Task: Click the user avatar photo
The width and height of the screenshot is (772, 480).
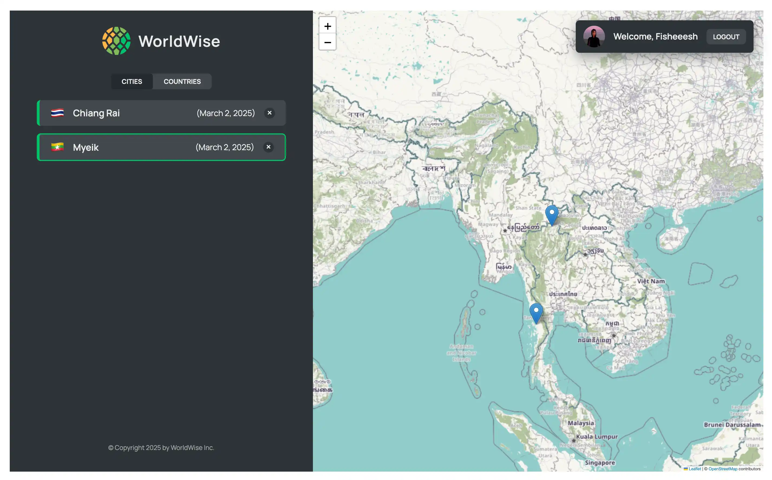Action: [594, 37]
